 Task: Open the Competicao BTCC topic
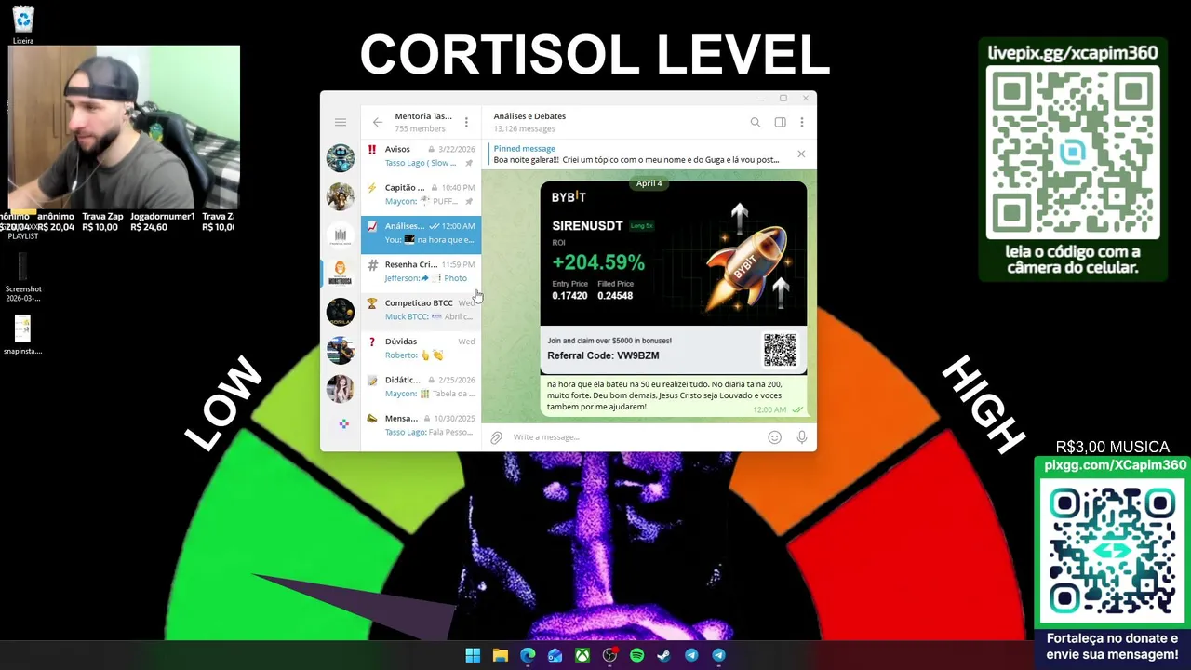pos(422,309)
